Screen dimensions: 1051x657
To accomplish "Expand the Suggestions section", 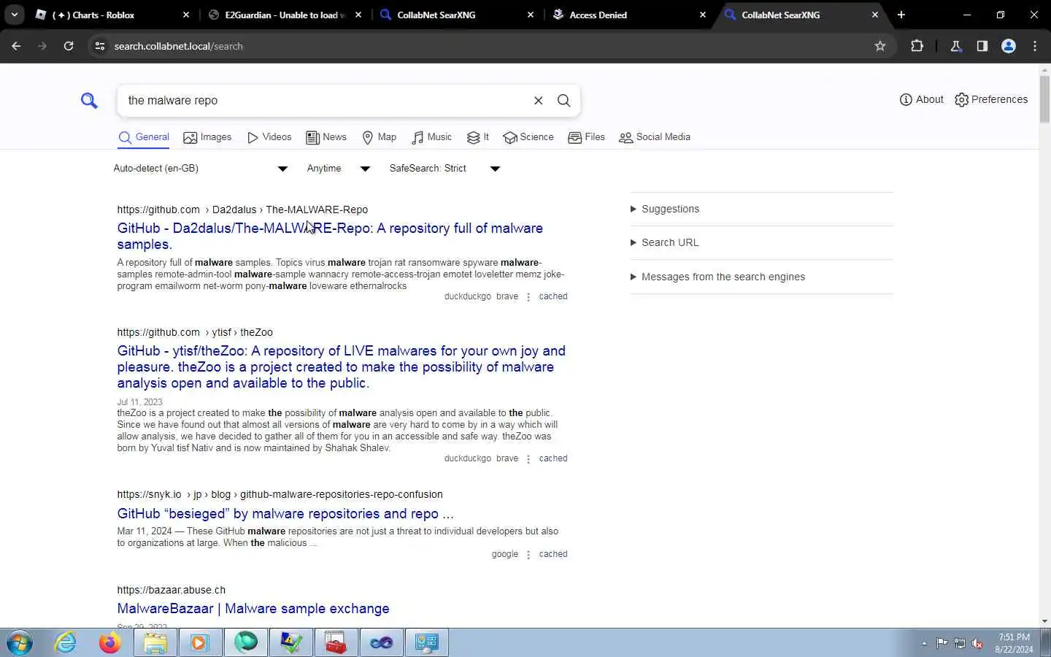I will (x=665, y=209).
